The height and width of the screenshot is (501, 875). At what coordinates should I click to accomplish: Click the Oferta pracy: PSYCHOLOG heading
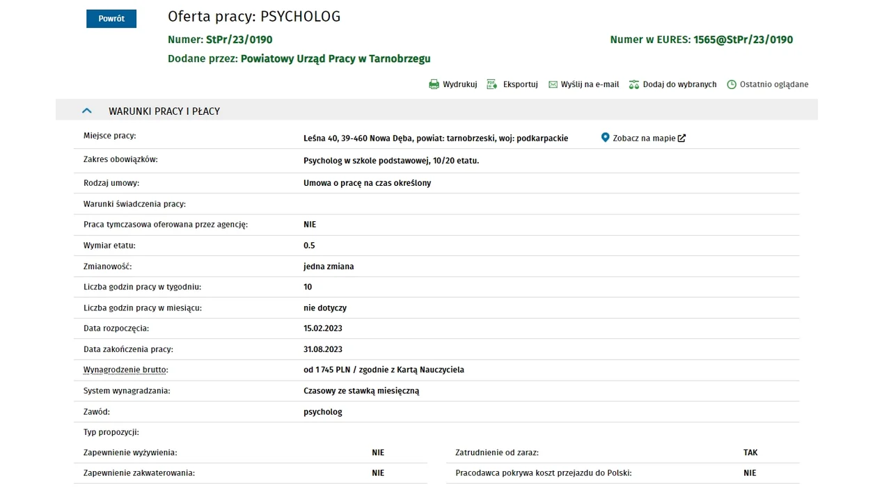pos(254,17)
